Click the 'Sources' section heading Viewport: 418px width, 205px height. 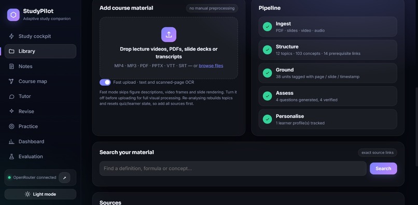coord(110,202)
